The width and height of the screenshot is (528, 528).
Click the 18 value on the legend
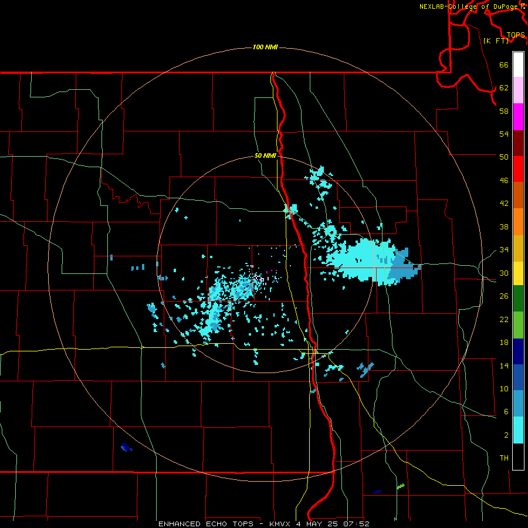tap(504, 343)
